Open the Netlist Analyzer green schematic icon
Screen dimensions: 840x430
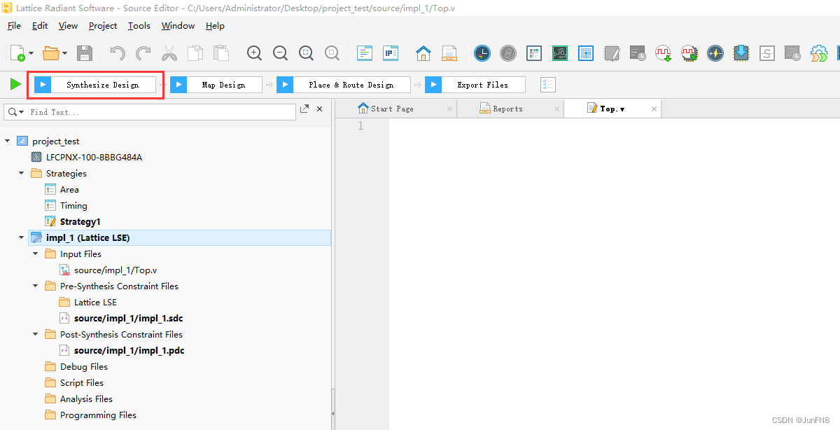tap(560, 53)
